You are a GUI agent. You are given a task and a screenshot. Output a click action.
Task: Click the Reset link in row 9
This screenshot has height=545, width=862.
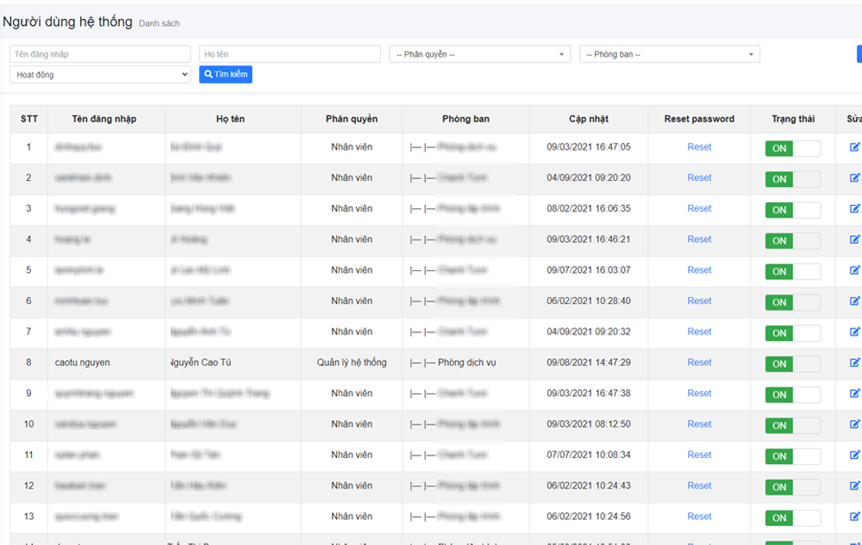click(699, 393)
